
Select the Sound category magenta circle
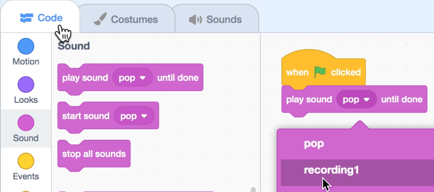(26, 123)
